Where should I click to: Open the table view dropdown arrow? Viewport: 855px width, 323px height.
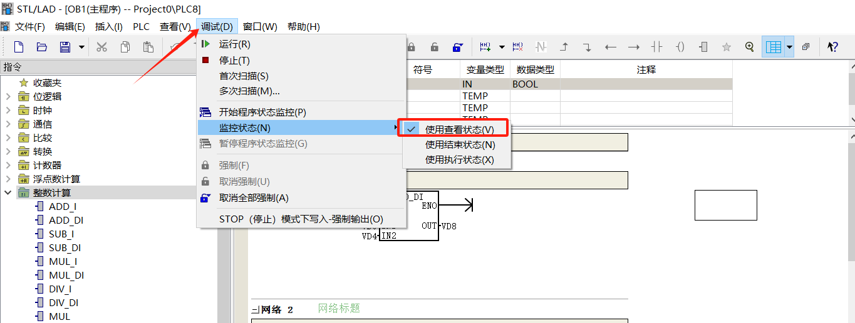point(789,47)
